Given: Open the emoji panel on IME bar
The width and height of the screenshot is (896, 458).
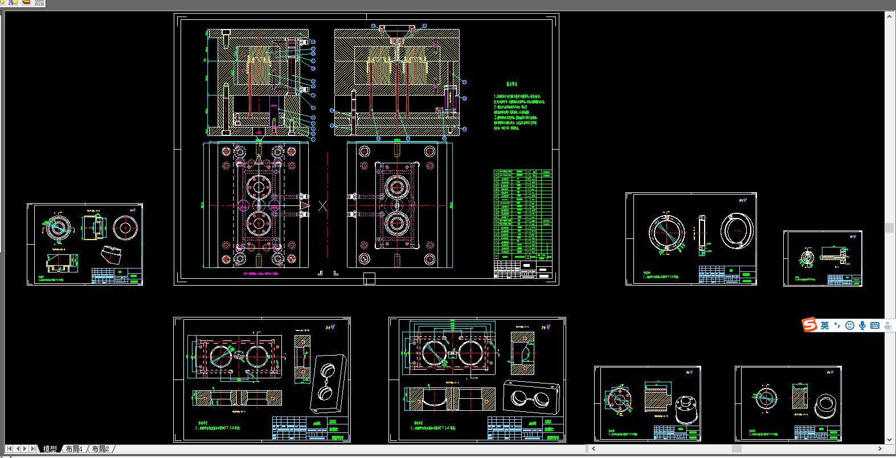Looking at the screenshot, I should pos(850,325).
